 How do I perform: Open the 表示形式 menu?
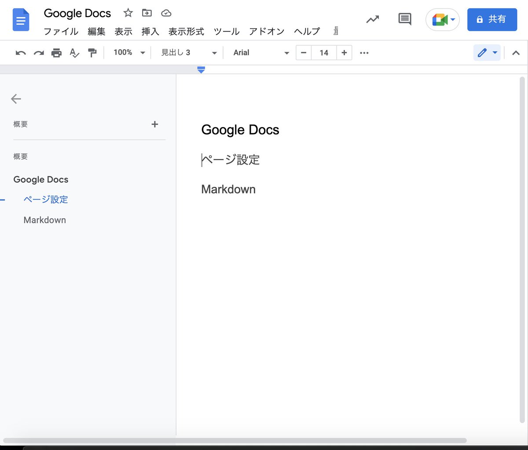pyautogui.click(x=187, y=32)
